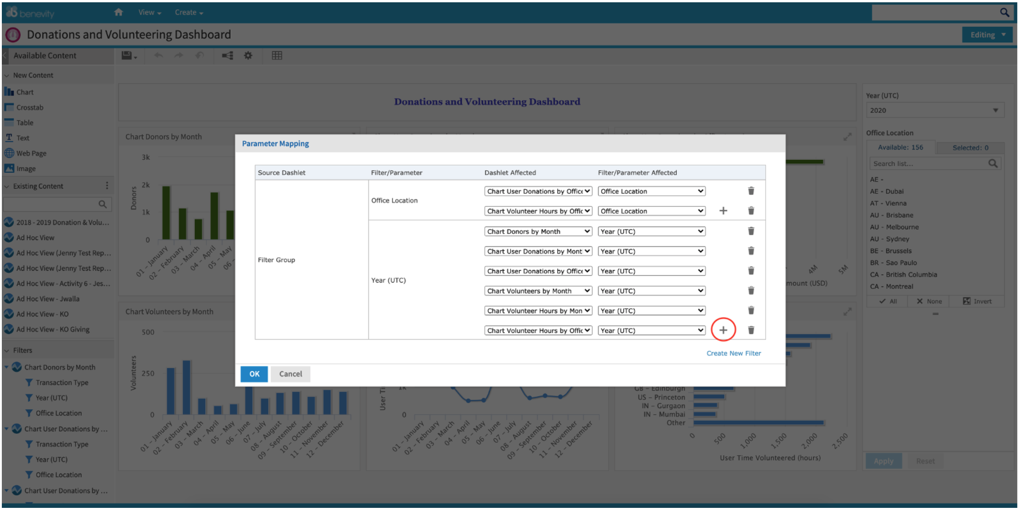Select AU - Melbourne in location list
The height and width of the screenshot is (512, 1021).
coord(894,227)
